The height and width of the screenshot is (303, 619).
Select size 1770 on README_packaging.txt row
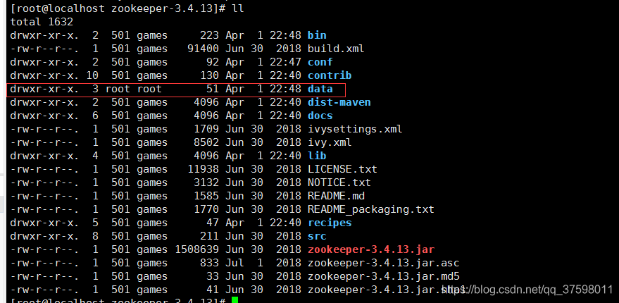pos(206,209)
